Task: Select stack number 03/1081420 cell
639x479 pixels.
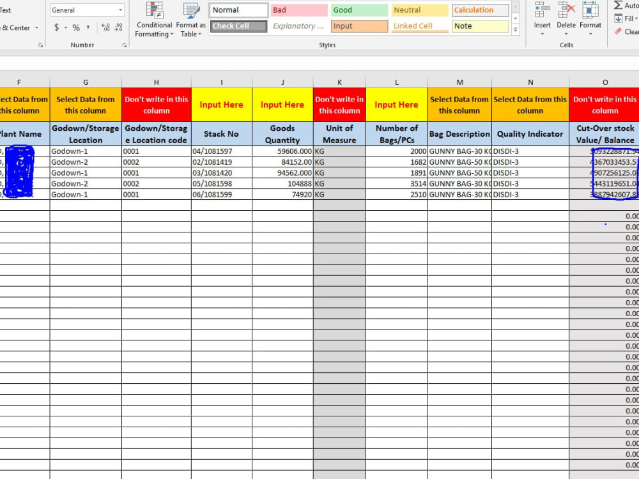Action: [222, 172]
